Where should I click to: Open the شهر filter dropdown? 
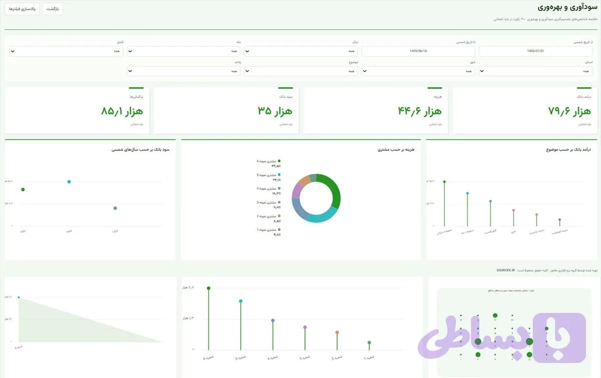(418, 71)
